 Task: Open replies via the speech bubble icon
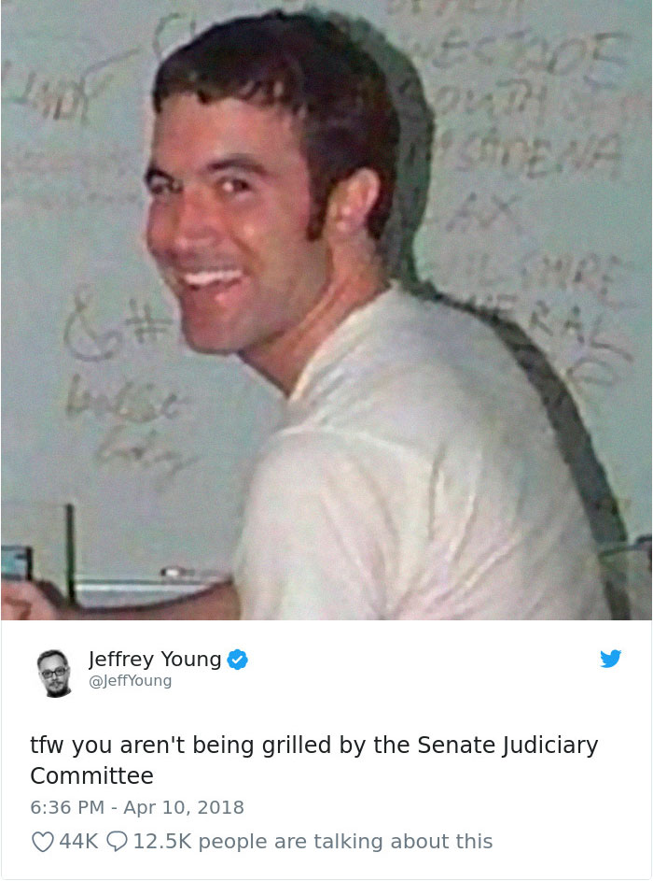coord(117,842)
